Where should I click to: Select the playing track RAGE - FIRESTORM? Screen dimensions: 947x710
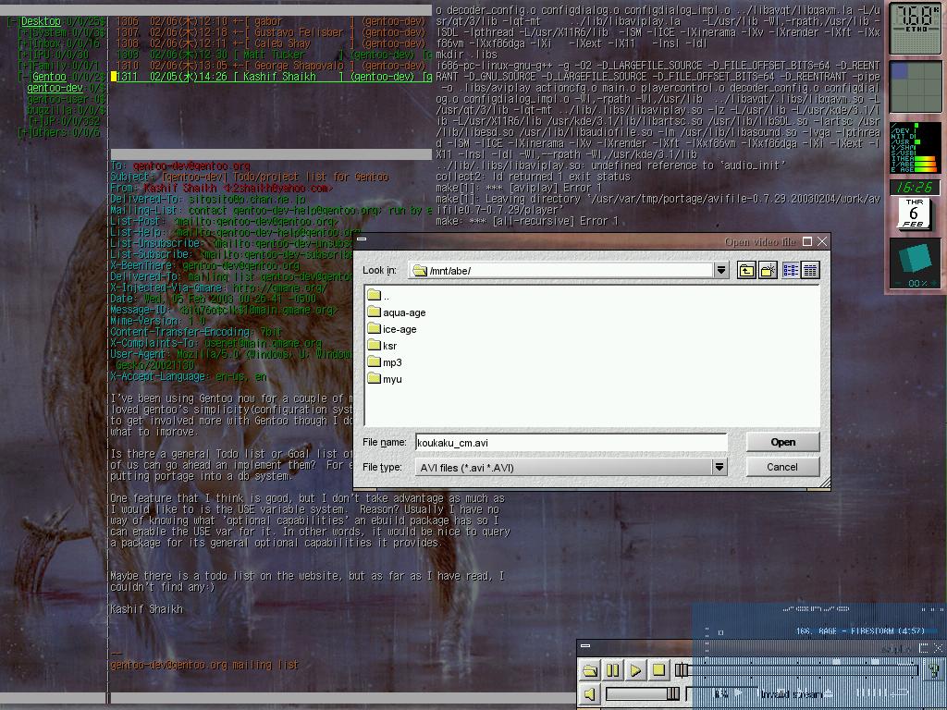[861, 630]
